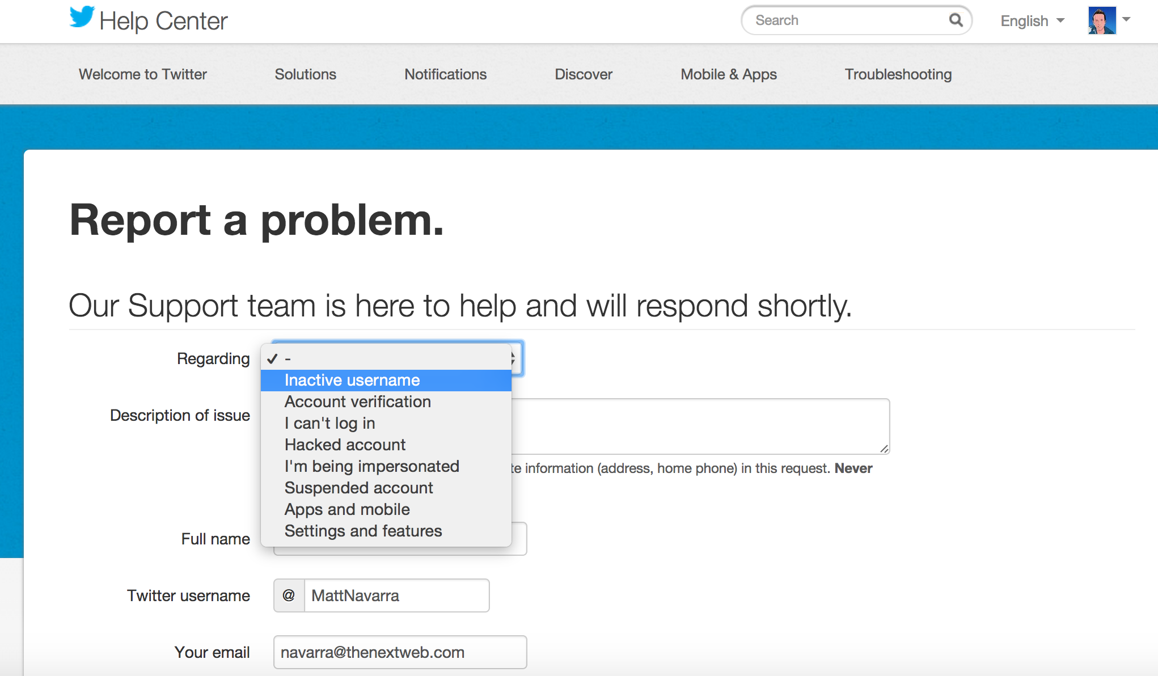Go to Troubleshooting nav link
This screenshot has width=1158, height=676.
(x=898, y=74)
